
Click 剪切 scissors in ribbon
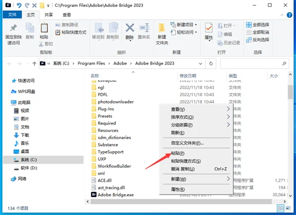click(46, 44)
